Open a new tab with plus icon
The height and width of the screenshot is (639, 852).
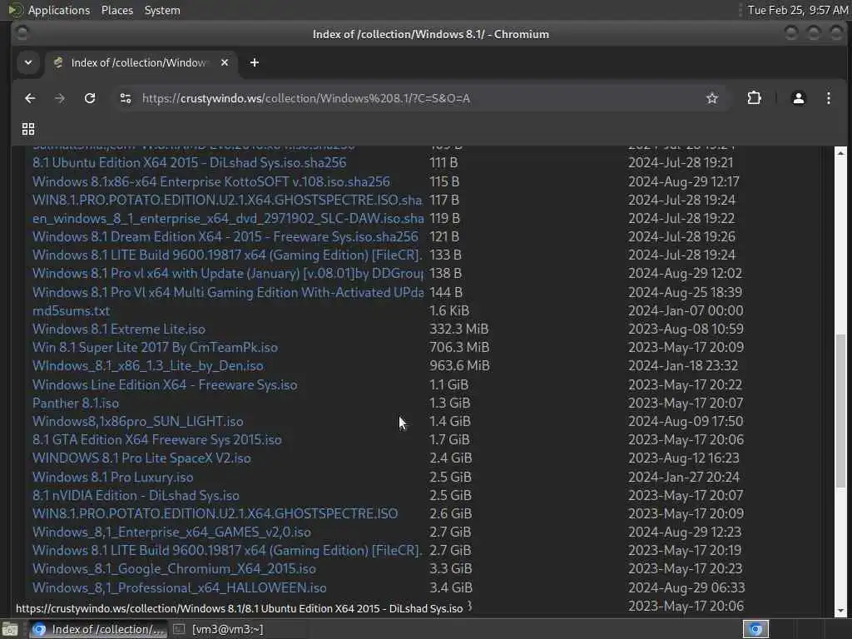[x=255, y=62]
